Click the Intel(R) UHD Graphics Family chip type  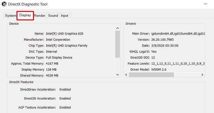(67, 46)
